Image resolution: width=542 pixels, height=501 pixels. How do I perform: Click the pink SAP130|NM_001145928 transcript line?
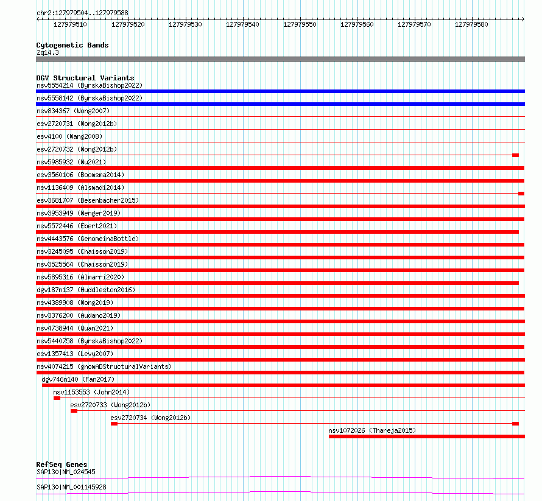click(280, 493)
